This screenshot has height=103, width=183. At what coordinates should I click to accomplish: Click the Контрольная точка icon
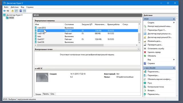[x=145, y=87]
